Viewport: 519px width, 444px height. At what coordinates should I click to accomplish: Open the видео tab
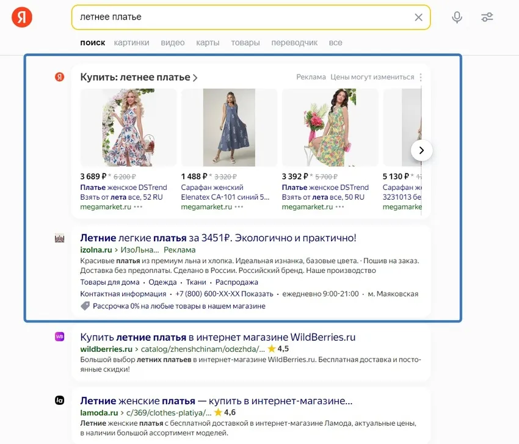tap(173, 42)
